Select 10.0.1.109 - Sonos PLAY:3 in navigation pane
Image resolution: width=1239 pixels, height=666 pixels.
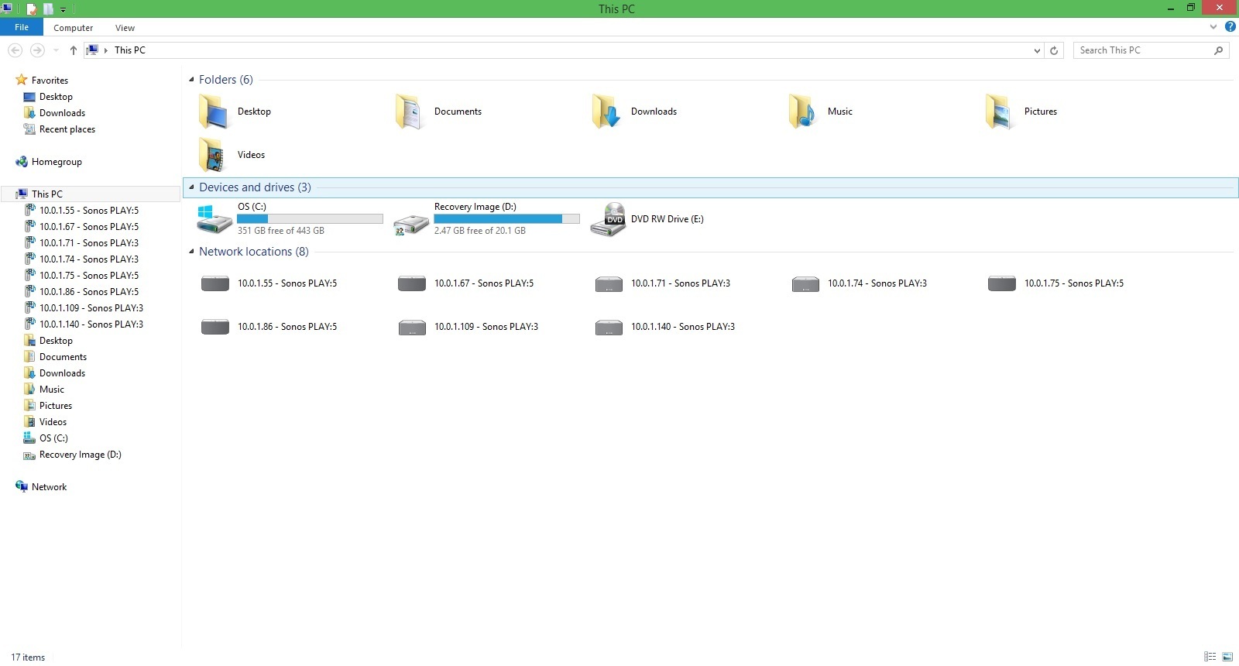[91, 308]
